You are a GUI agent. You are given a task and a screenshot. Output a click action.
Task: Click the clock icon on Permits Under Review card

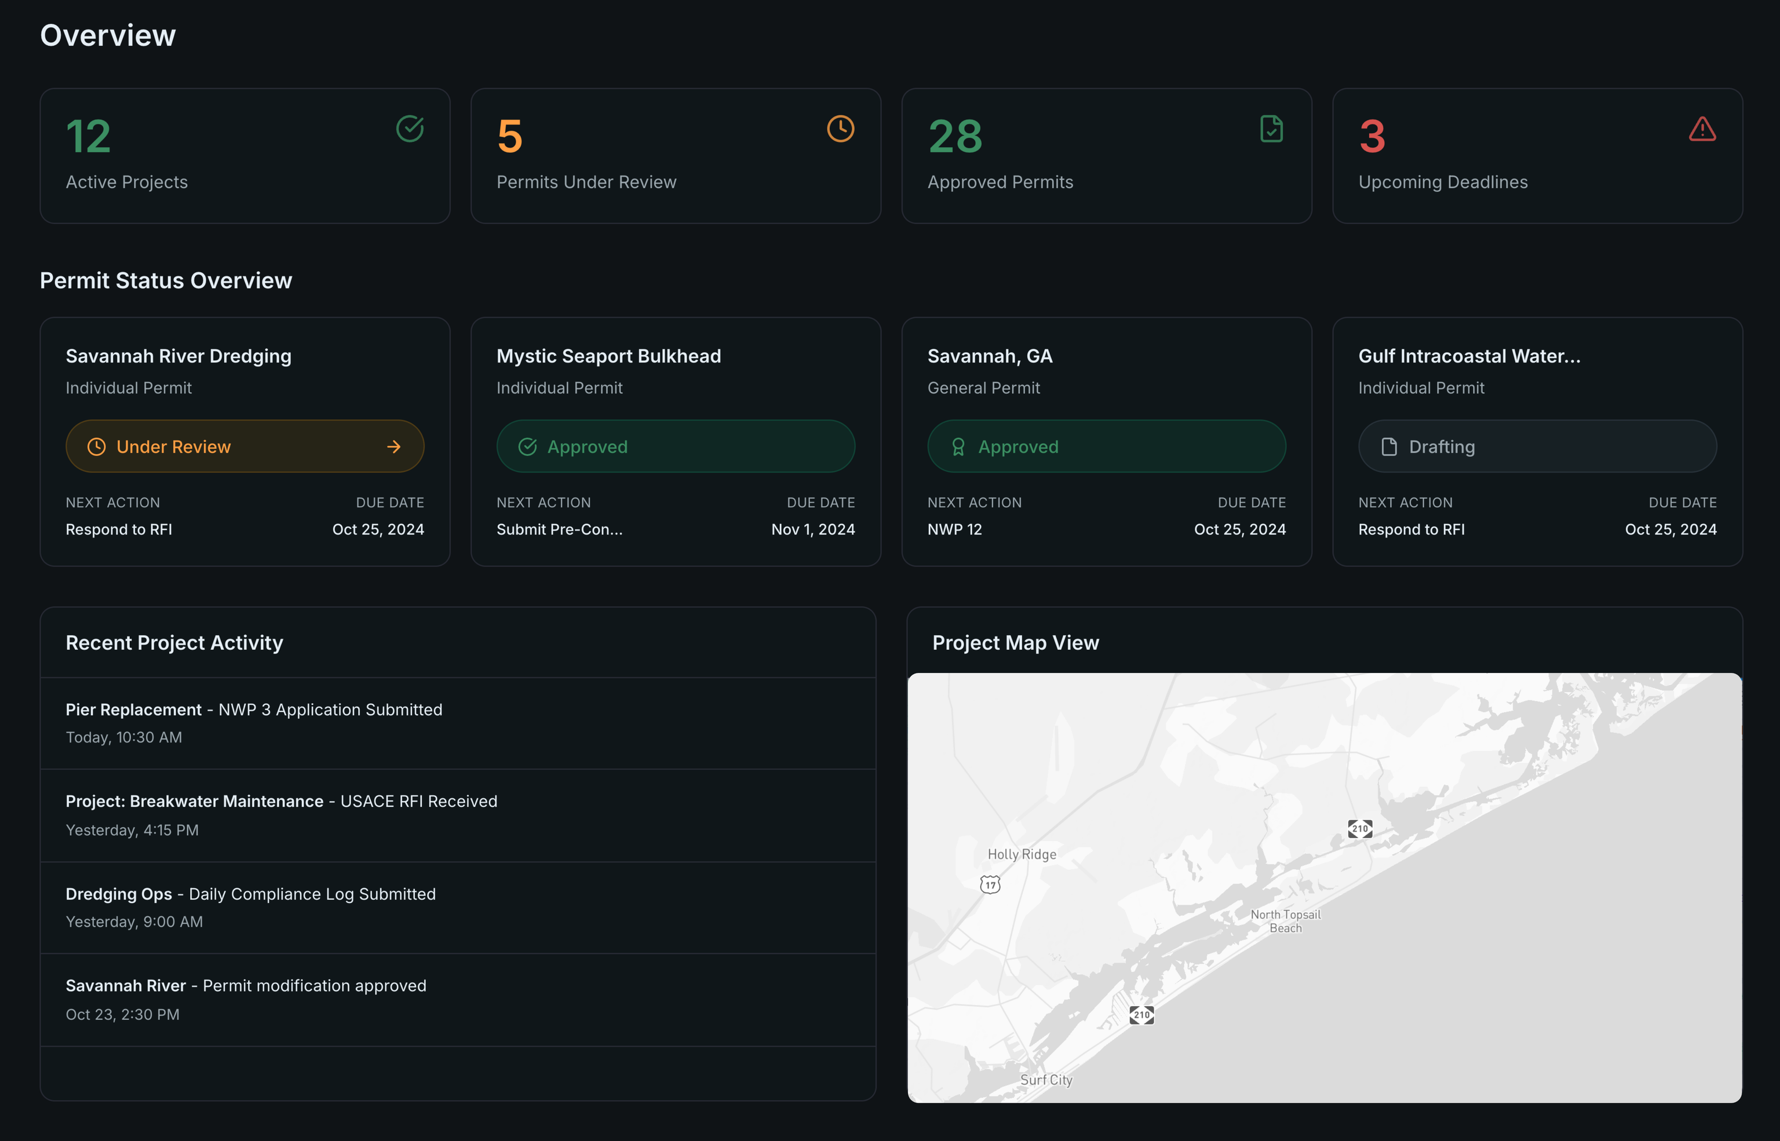point(840,128)
